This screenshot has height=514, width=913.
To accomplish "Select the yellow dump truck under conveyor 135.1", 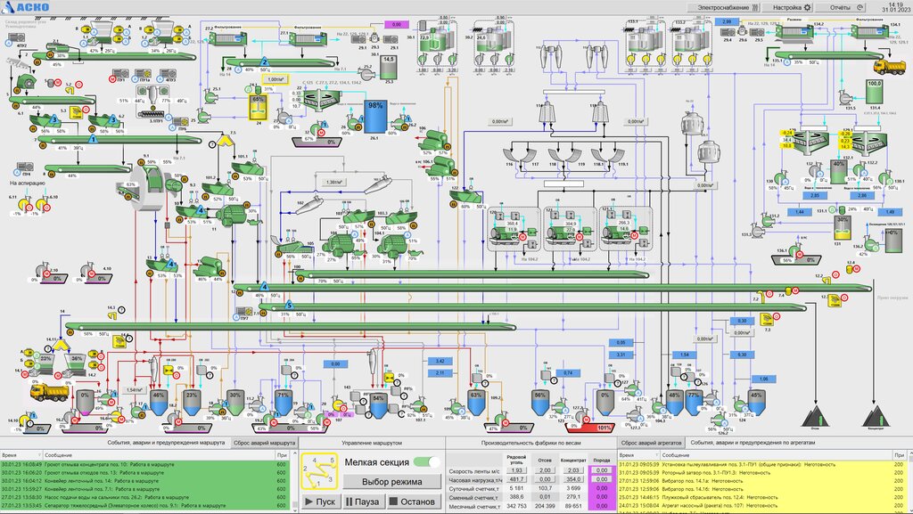I will pyautogui.click(x=889, y=66).
